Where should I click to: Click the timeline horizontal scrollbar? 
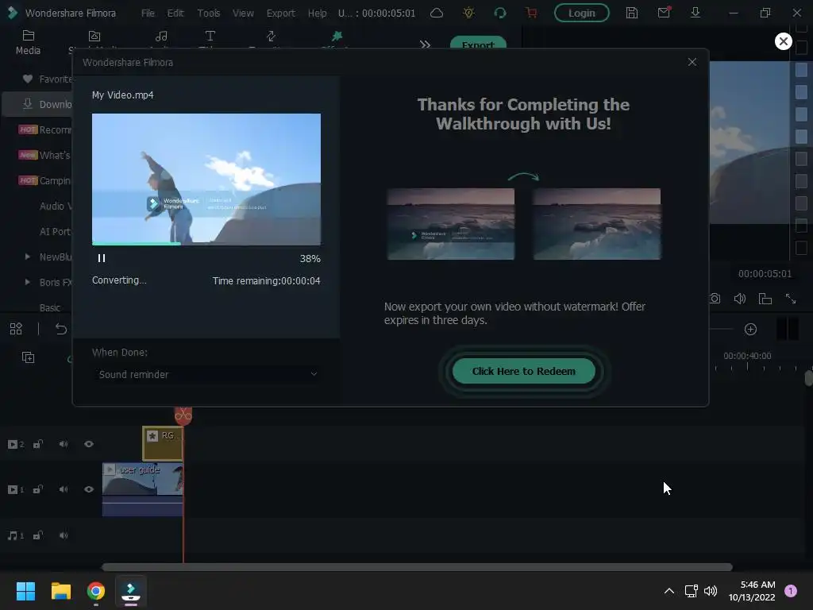click(417, 567)
